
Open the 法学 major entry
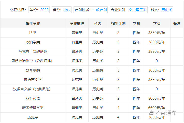33,33
